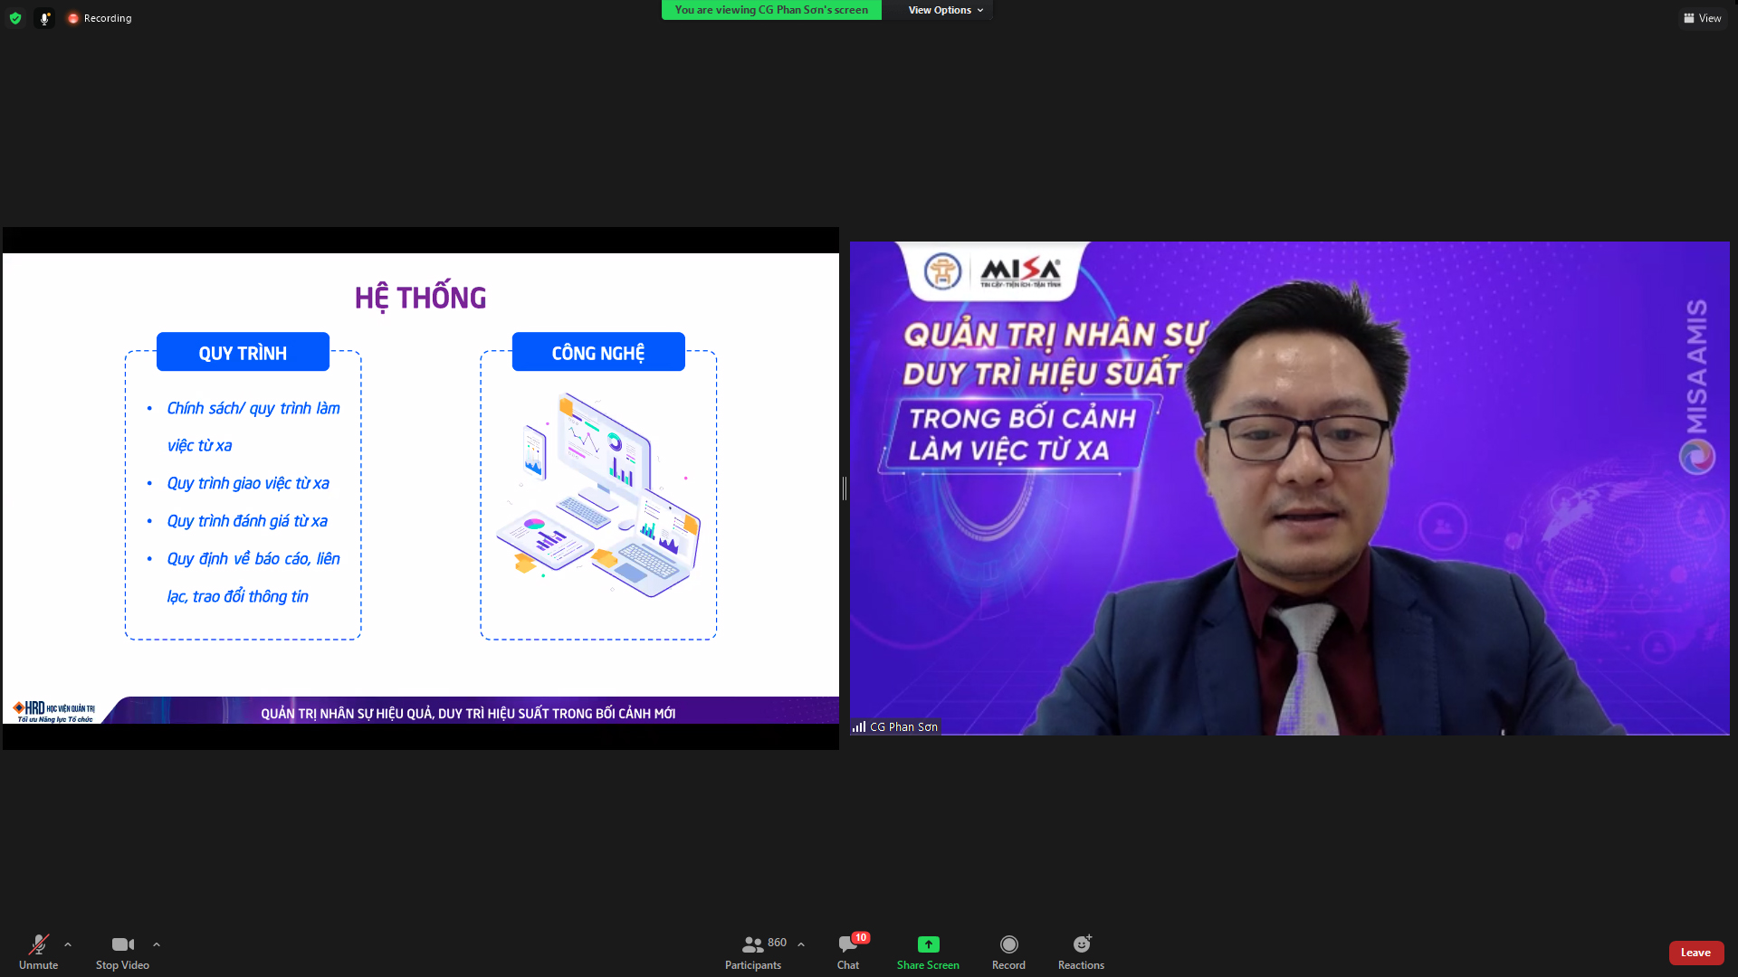Image resolution: width=1738 pixels, height=977 pixels.
Task: Open the View Options dropdown
Action: tap(945, 10)
